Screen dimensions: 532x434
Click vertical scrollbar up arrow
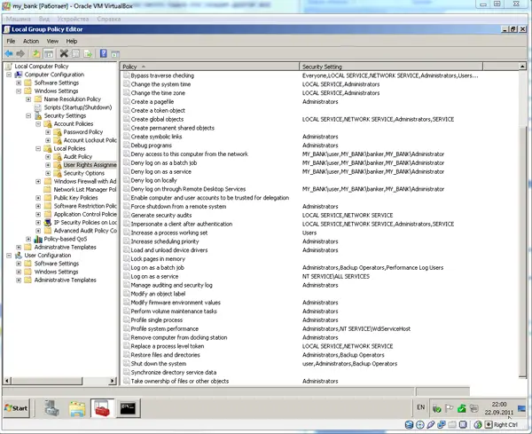[522, 67]
